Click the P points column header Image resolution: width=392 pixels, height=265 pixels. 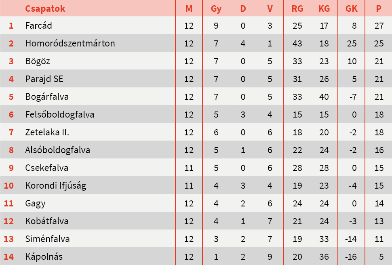[x=379, y=8]
